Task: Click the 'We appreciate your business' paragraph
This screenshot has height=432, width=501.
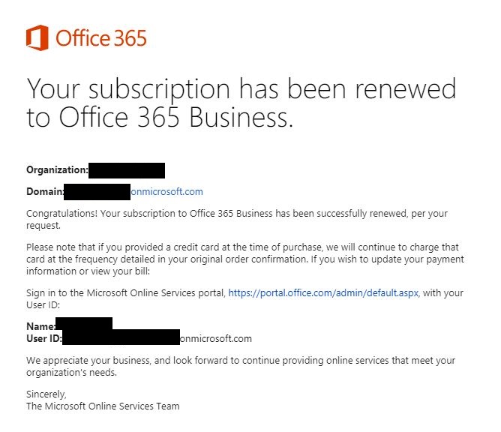Action: 241,366
